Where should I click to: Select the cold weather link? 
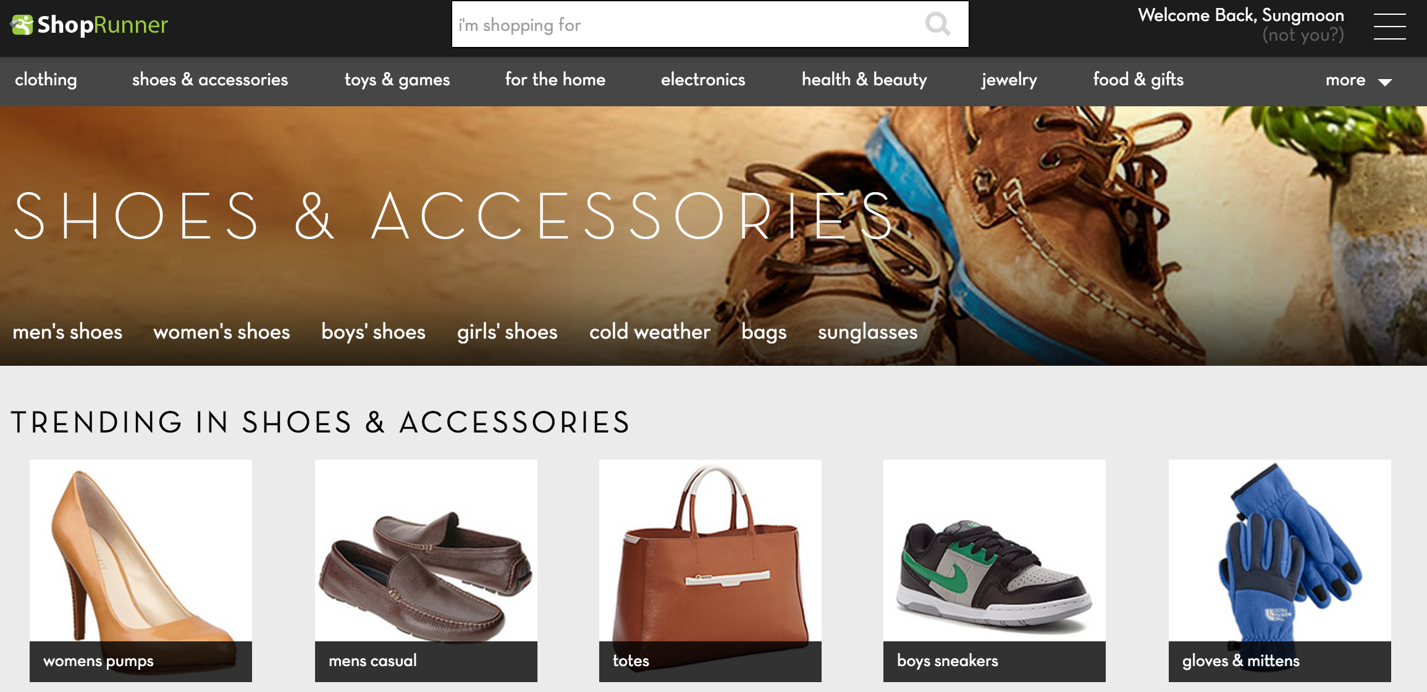(x=650, y=332)
